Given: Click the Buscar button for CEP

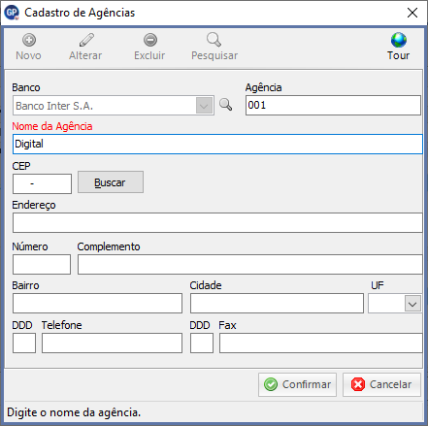Looking at the screenshot, I should tap(111, 182).
